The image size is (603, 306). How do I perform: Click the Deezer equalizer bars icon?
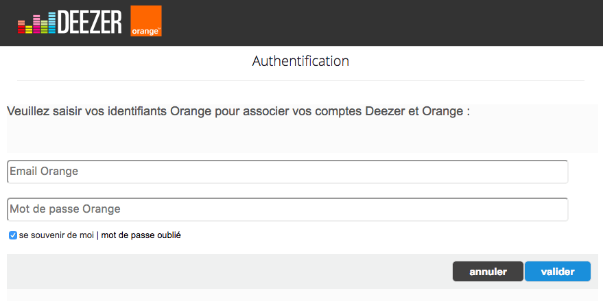coord(36,23)
